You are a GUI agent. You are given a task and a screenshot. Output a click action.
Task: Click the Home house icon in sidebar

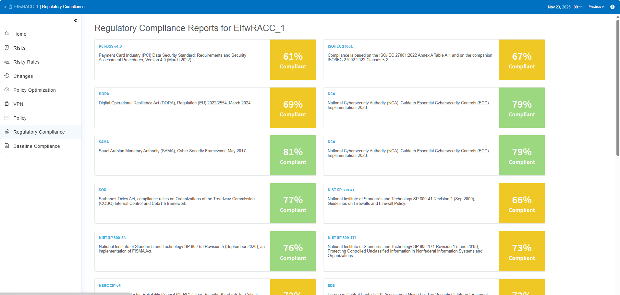click(x=7, y=34)
